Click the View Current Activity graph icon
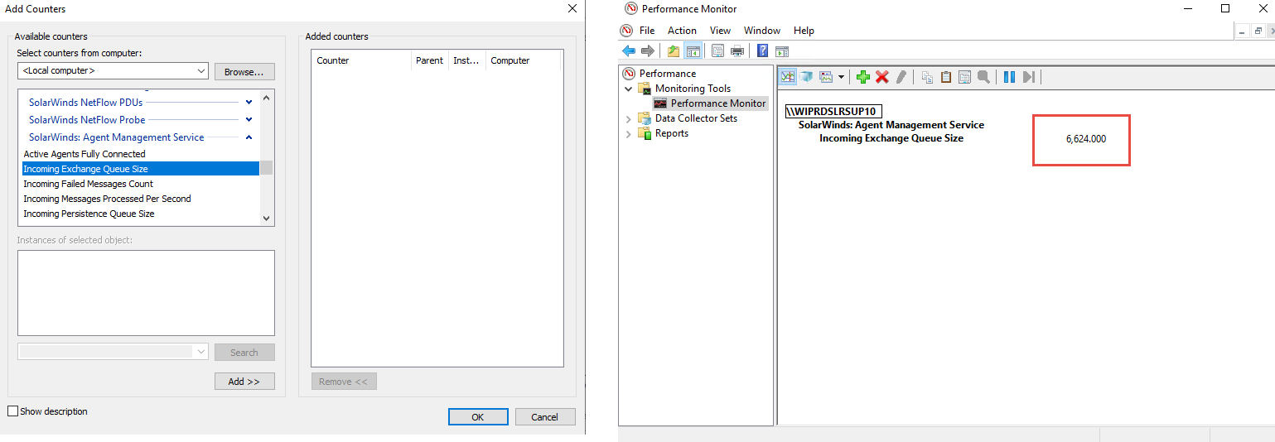1275x442 pixels. 788,77
